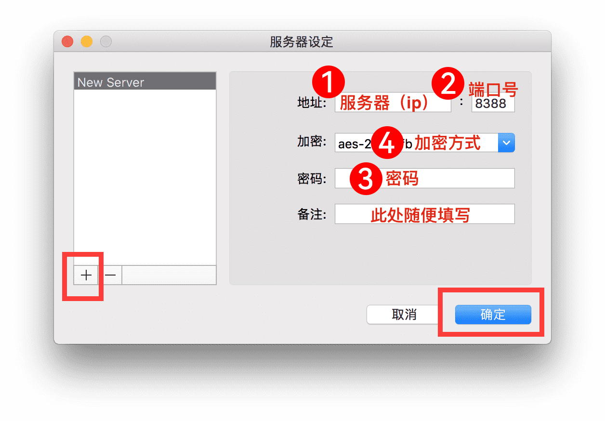The height and width of the screenshot is (421, 605).
Task: Select the New Server list entry
Action: pyautogui.click(x=145, y=82)
